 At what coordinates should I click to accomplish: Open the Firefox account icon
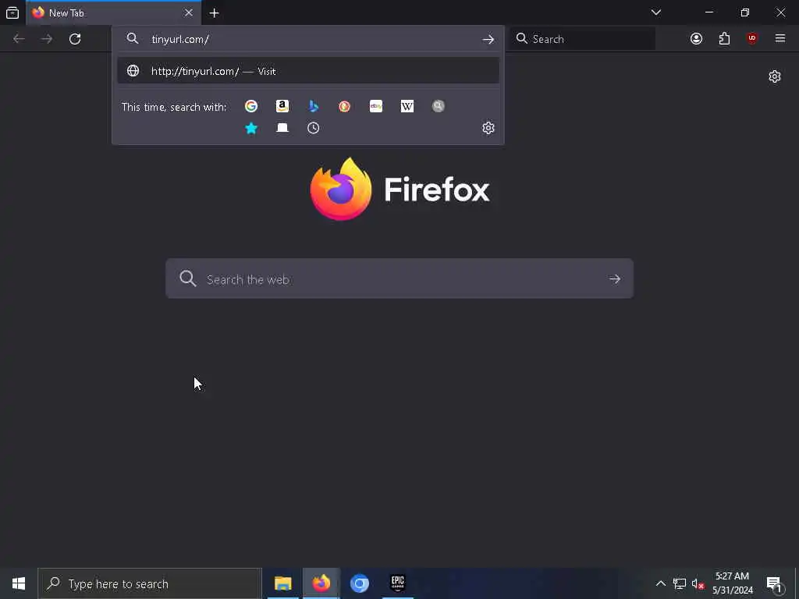tap(696, 39)
